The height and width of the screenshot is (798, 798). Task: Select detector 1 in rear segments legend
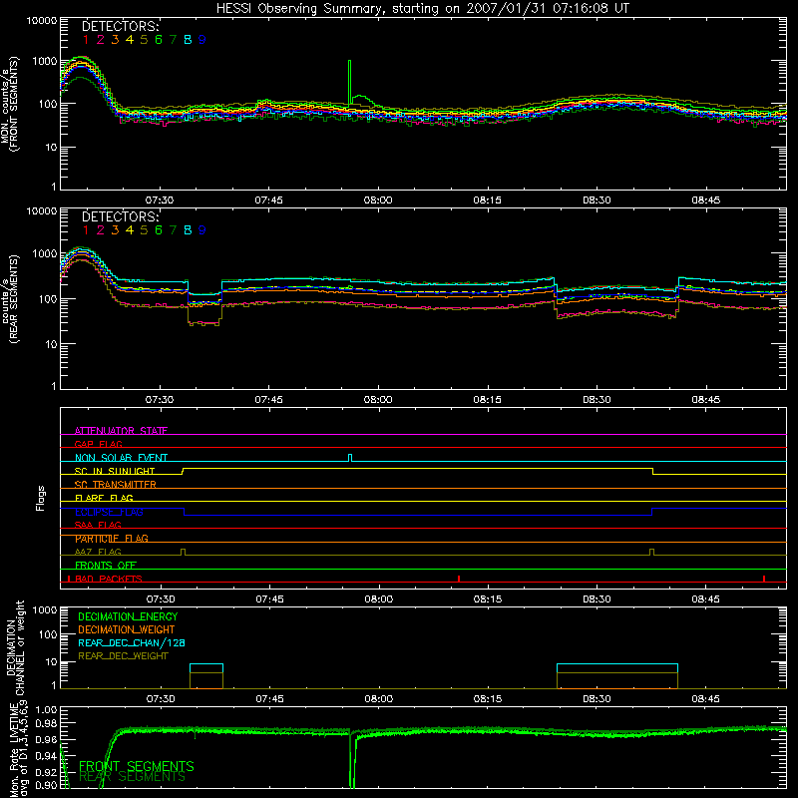point(86,230)
